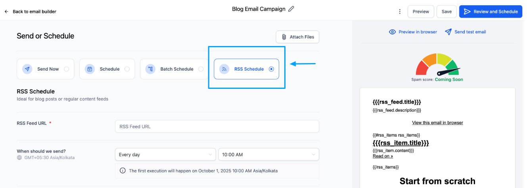Click the paperclip Attach Files icon

click(x=284, y=37)
